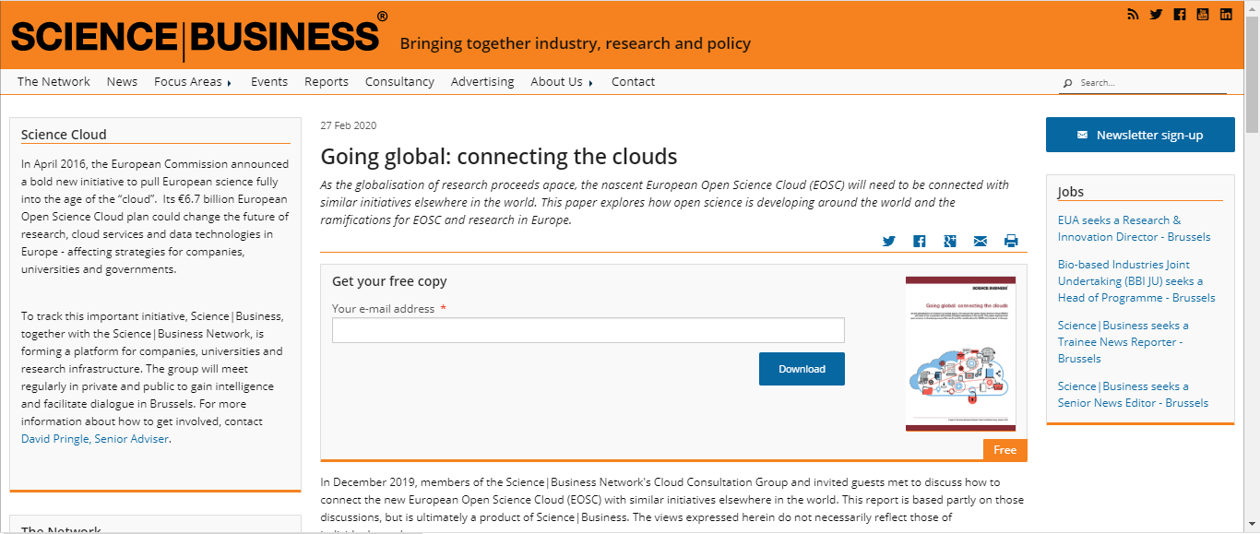Share the article on Google Plus

(x=950, y=241)
